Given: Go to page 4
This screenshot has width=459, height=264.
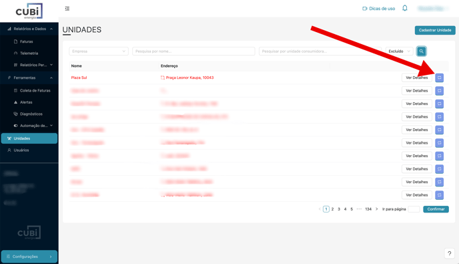Looking at the screenshot, I should 345,209.
